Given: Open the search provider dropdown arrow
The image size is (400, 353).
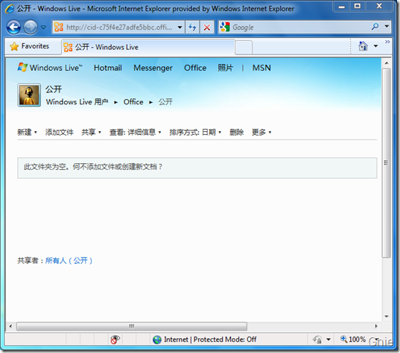Looking at the screenshot, I should click(x=387, y=27).
